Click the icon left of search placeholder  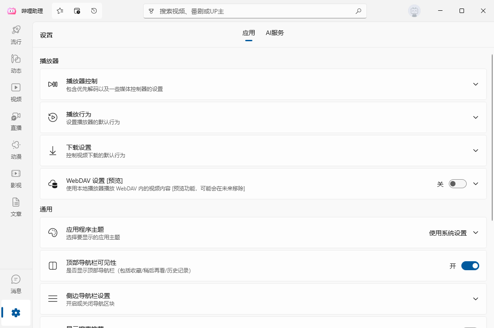point(152,11)
